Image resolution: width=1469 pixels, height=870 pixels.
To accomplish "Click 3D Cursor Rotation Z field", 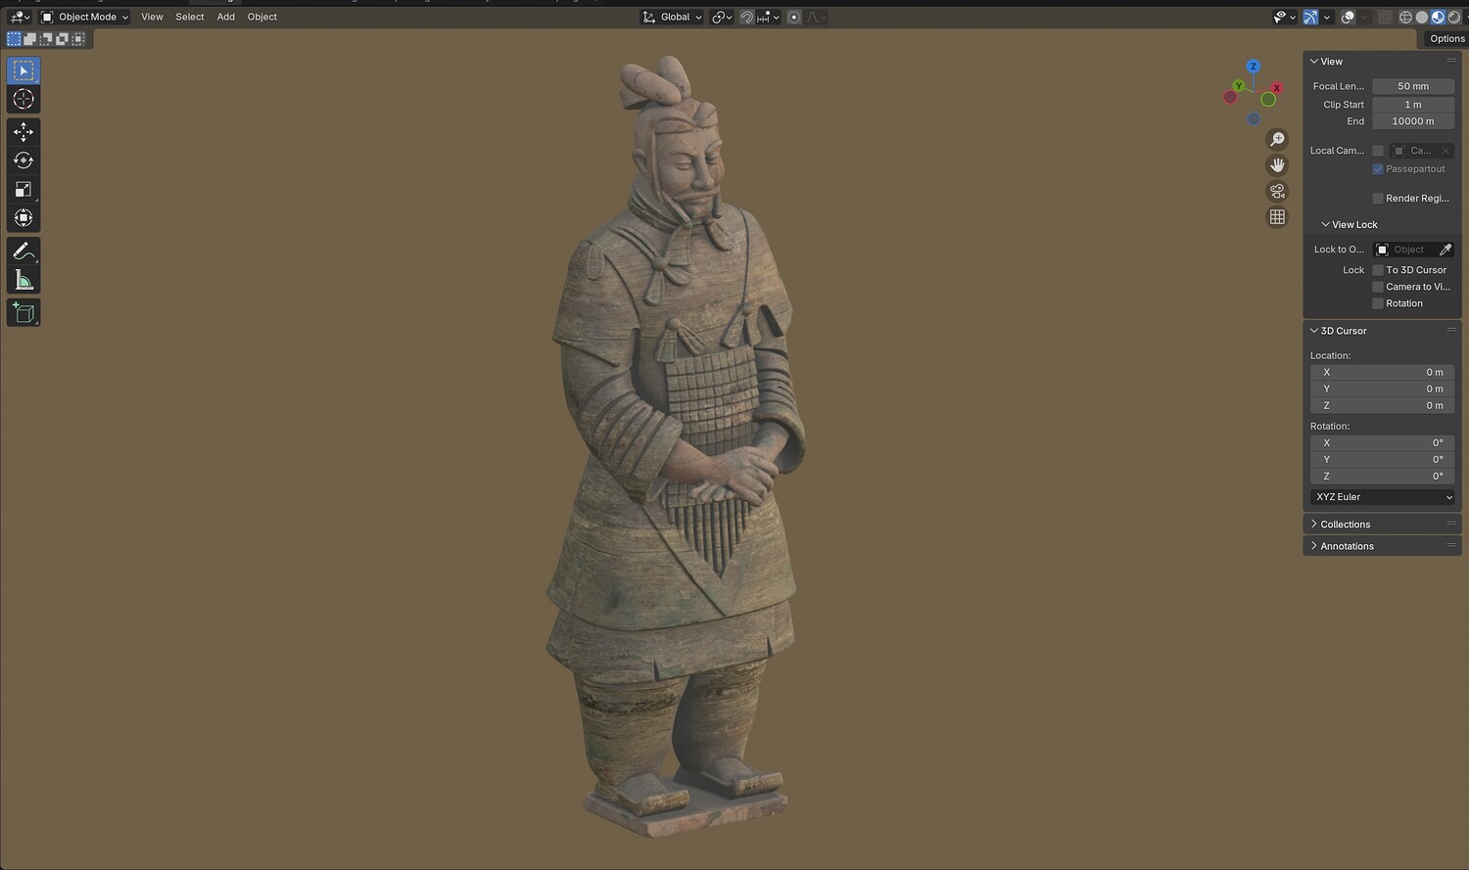I will coord(1382,477).
